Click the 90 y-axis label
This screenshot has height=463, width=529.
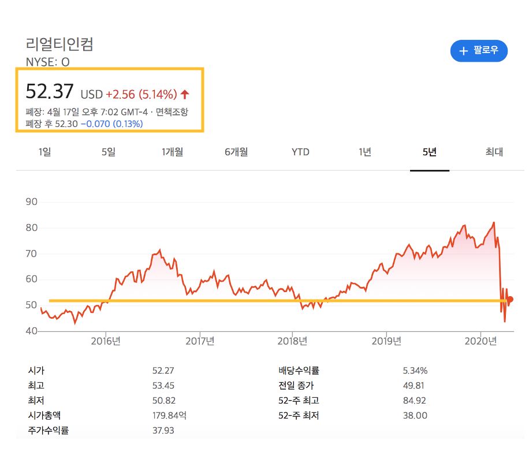click(x=31, y=201)
